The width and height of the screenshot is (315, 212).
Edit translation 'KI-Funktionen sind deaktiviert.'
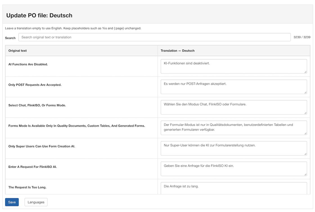tap(234, 66)
